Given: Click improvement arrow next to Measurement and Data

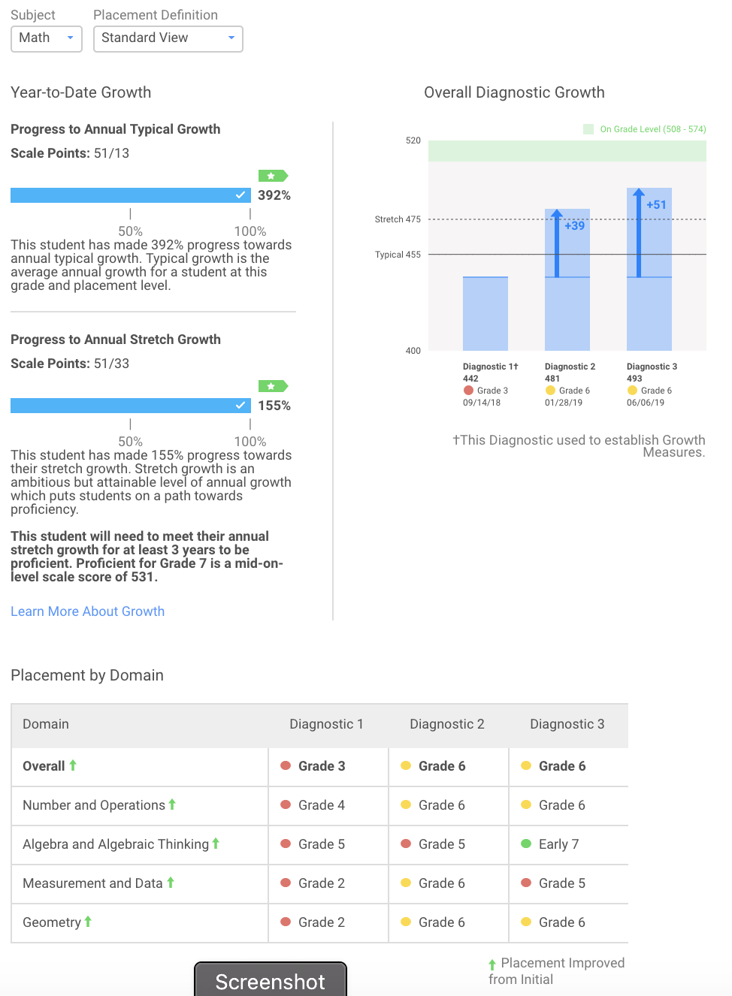Looking at the screenshot, I should point(171,883).
